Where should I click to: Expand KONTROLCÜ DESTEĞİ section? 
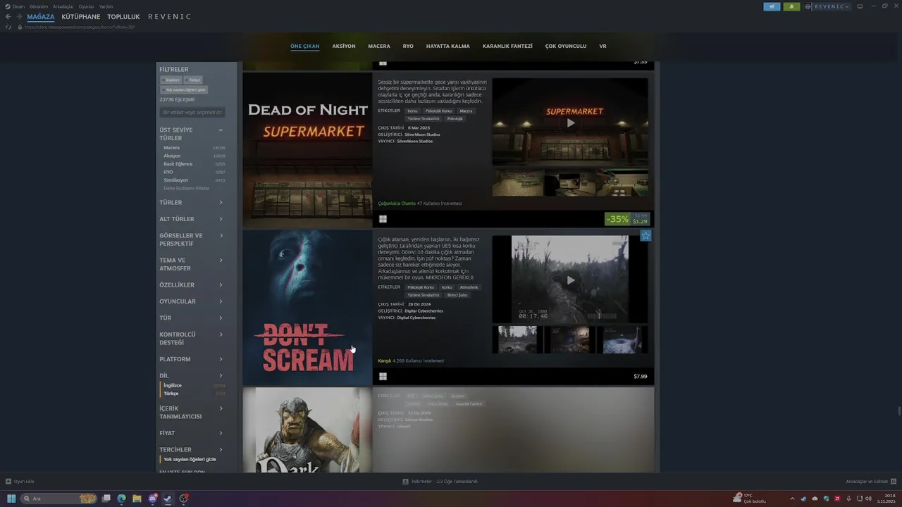[192, 339]
